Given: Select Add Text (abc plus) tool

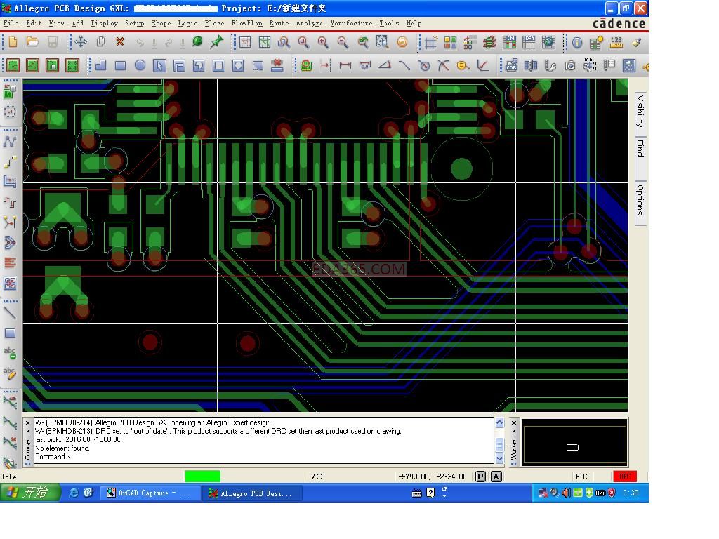Looking at the screenshot, I should pos(10,353).
